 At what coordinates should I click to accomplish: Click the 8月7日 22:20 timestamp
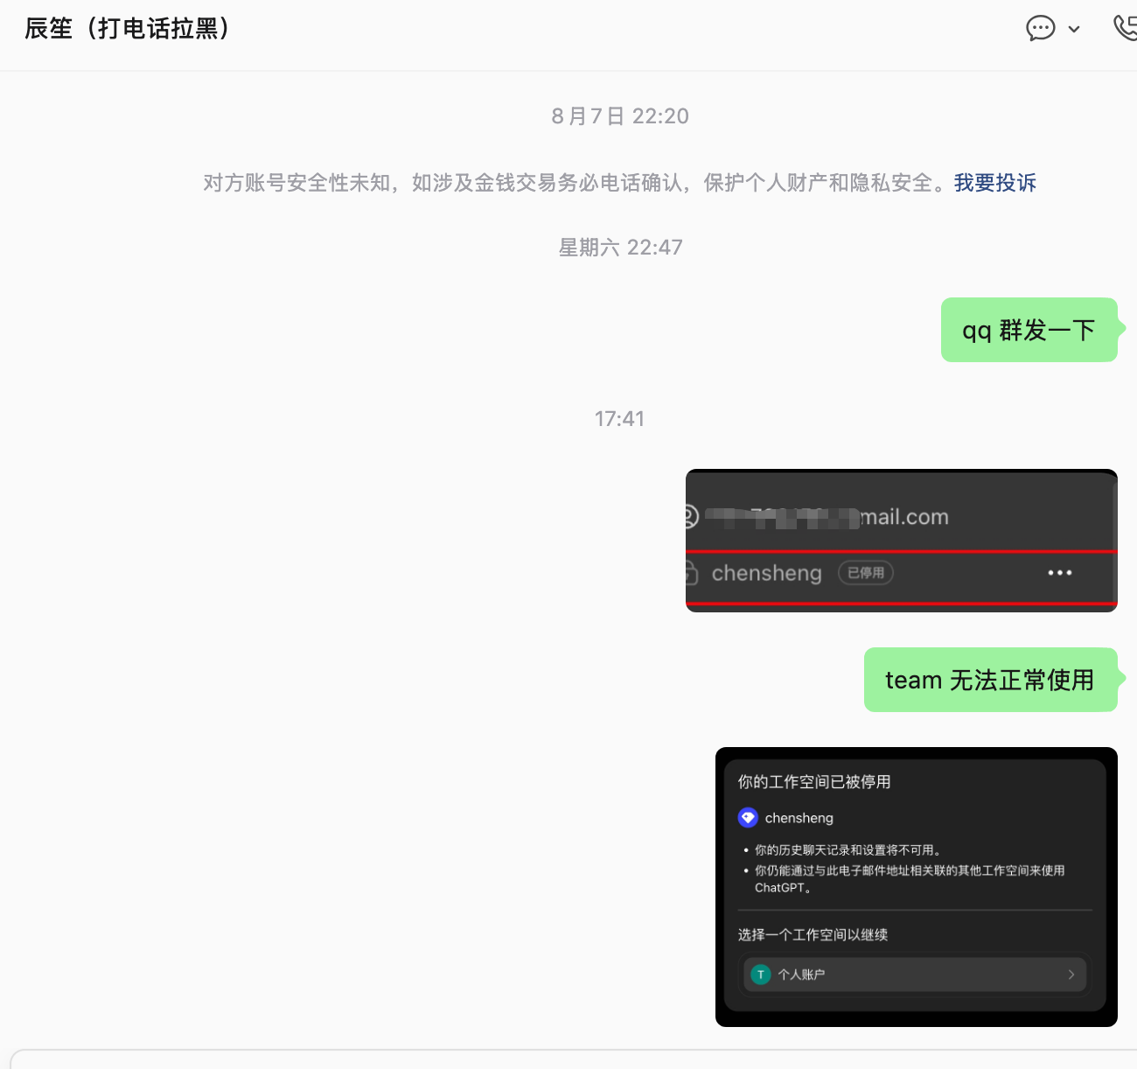tap(620, 116)
